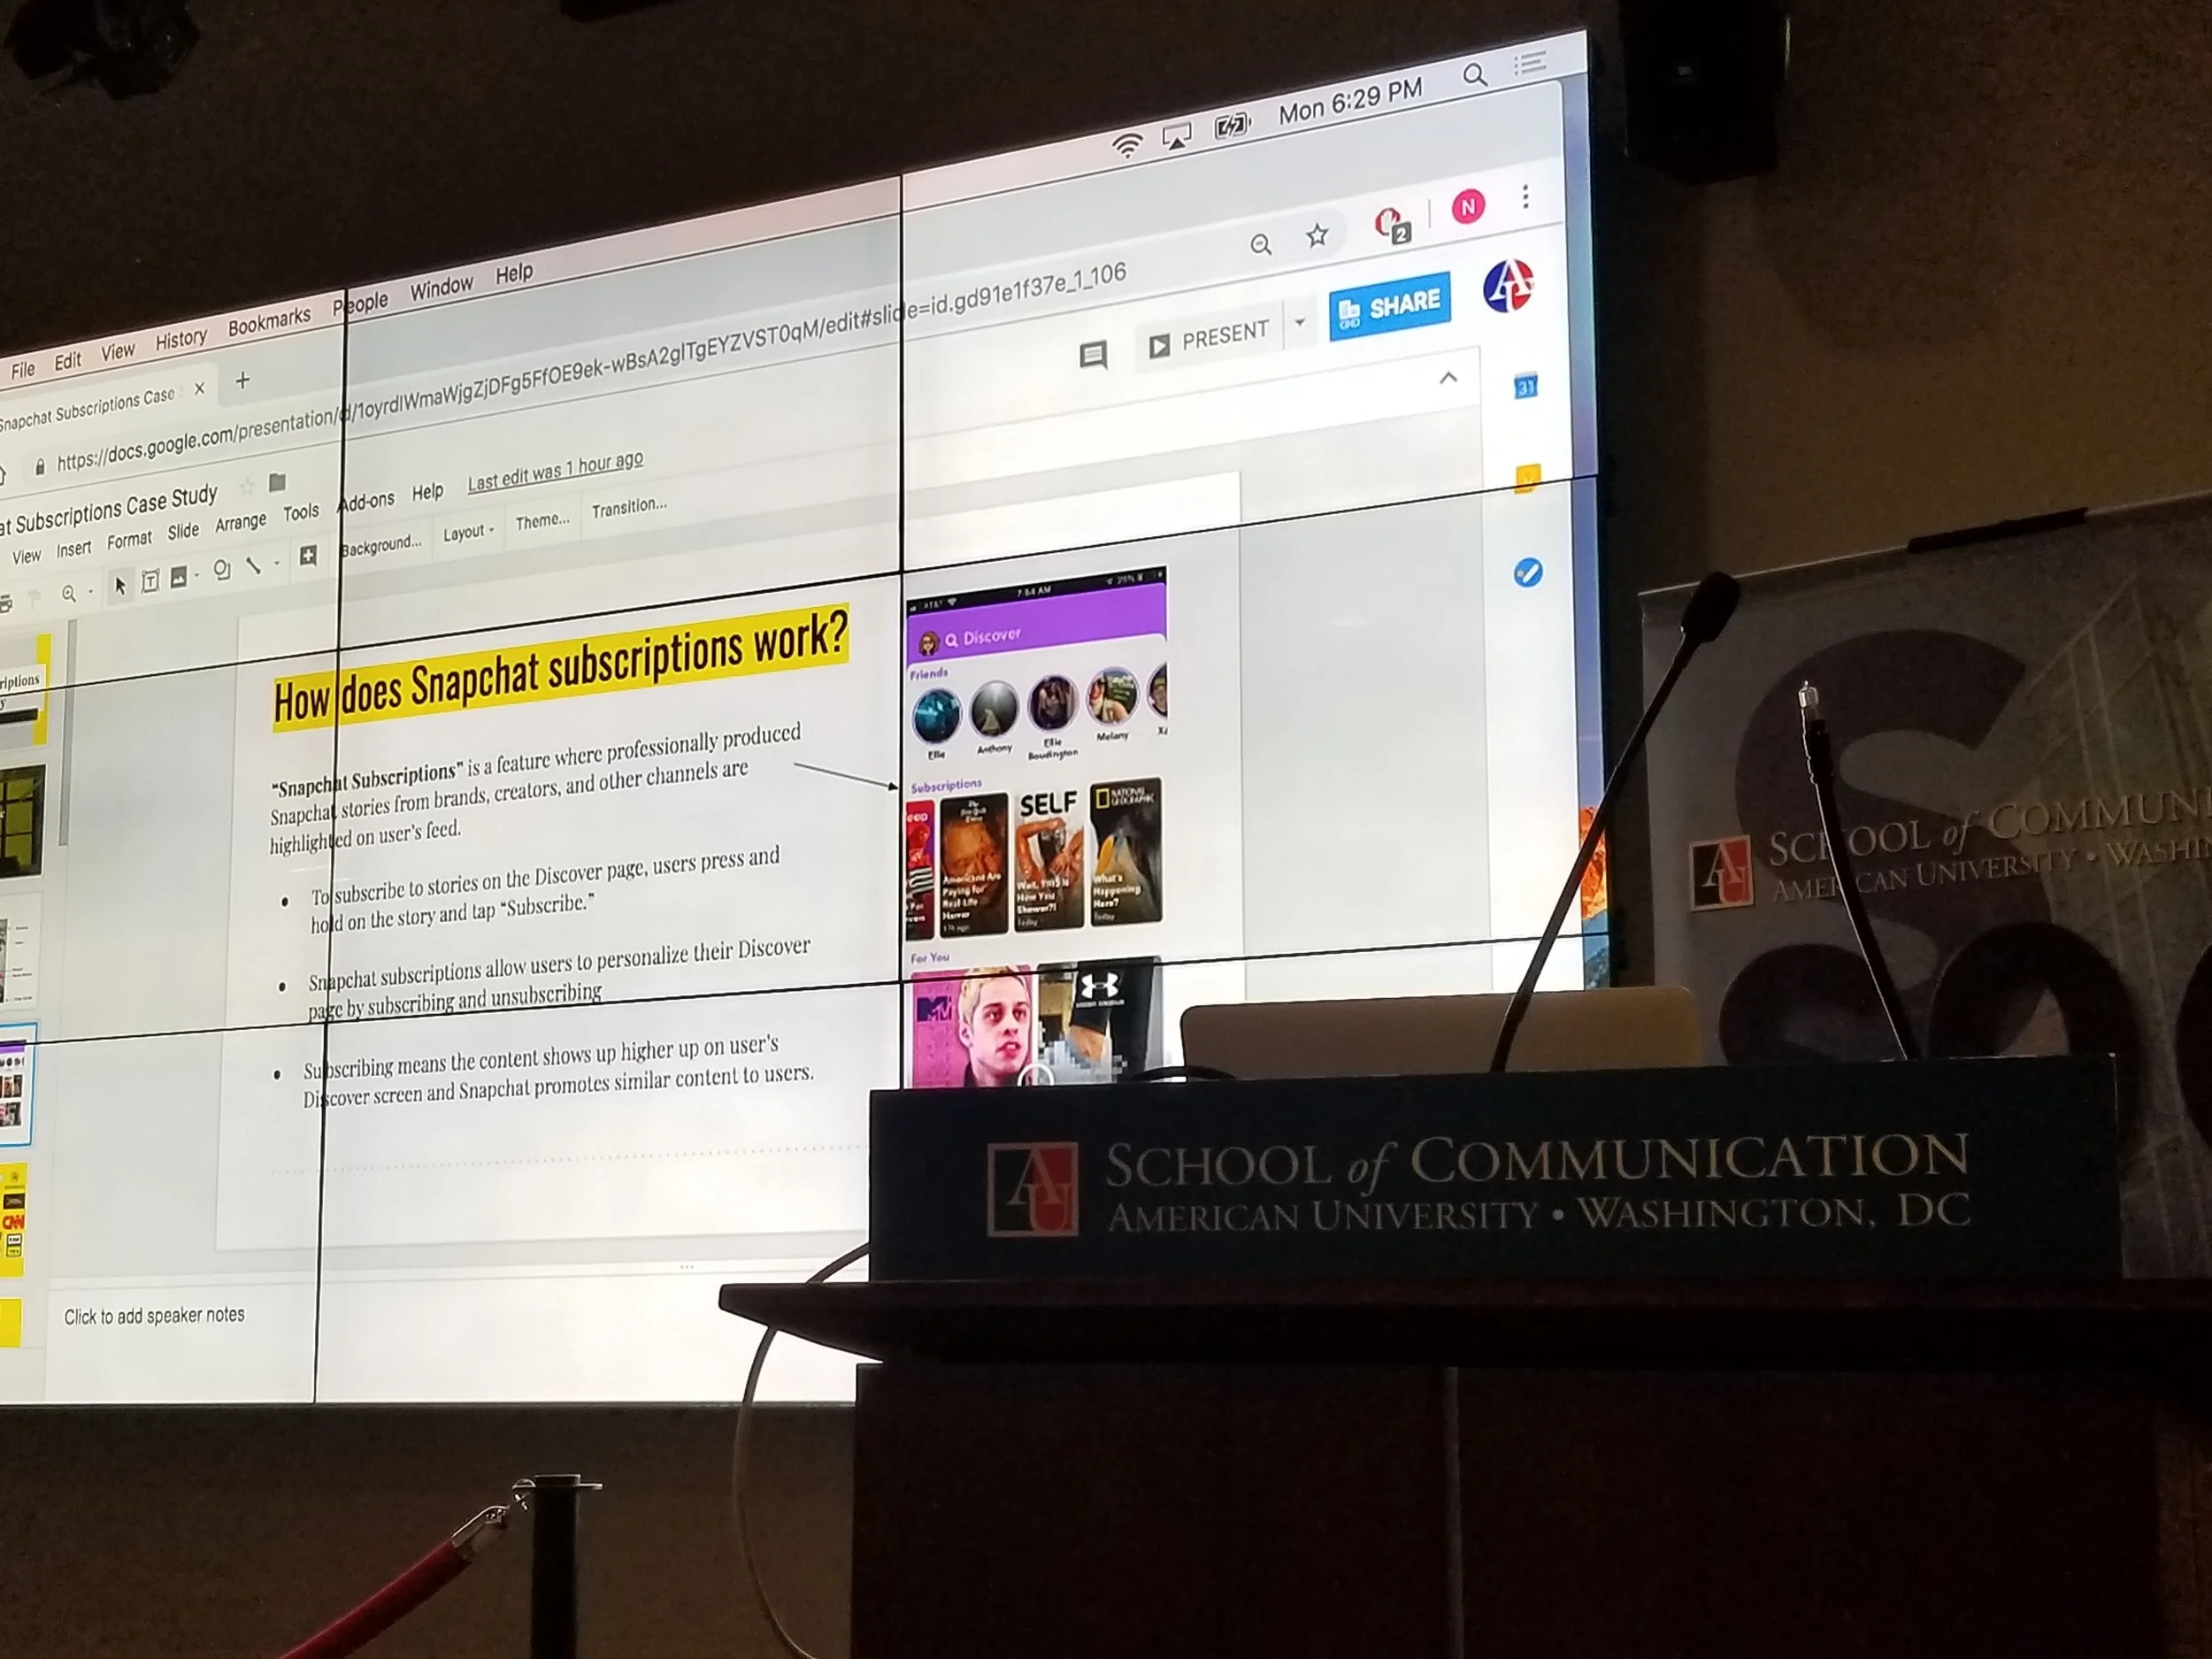This screenshot has height=1659, width=2212.
Task: Click the AirPlay display menu bar icon
Action: click(1177, 137)
